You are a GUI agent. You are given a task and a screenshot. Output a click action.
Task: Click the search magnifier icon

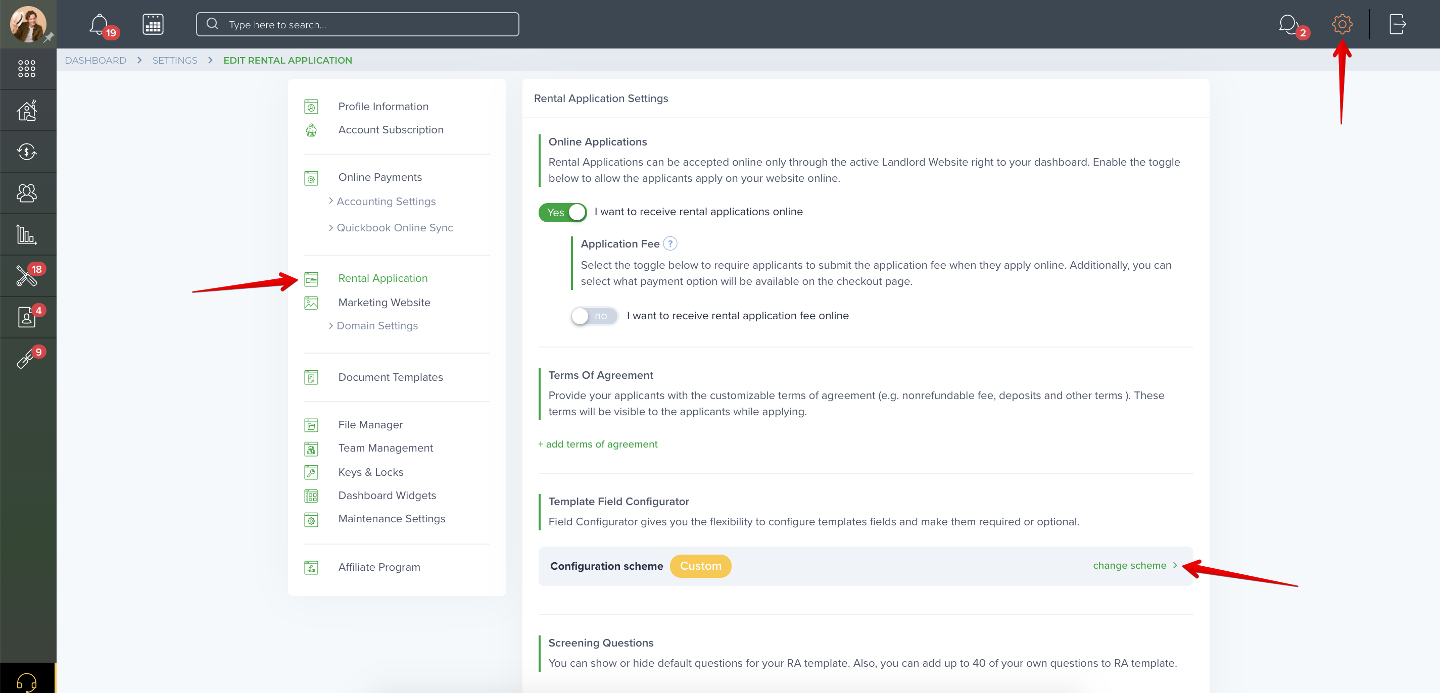coord(212,24)
